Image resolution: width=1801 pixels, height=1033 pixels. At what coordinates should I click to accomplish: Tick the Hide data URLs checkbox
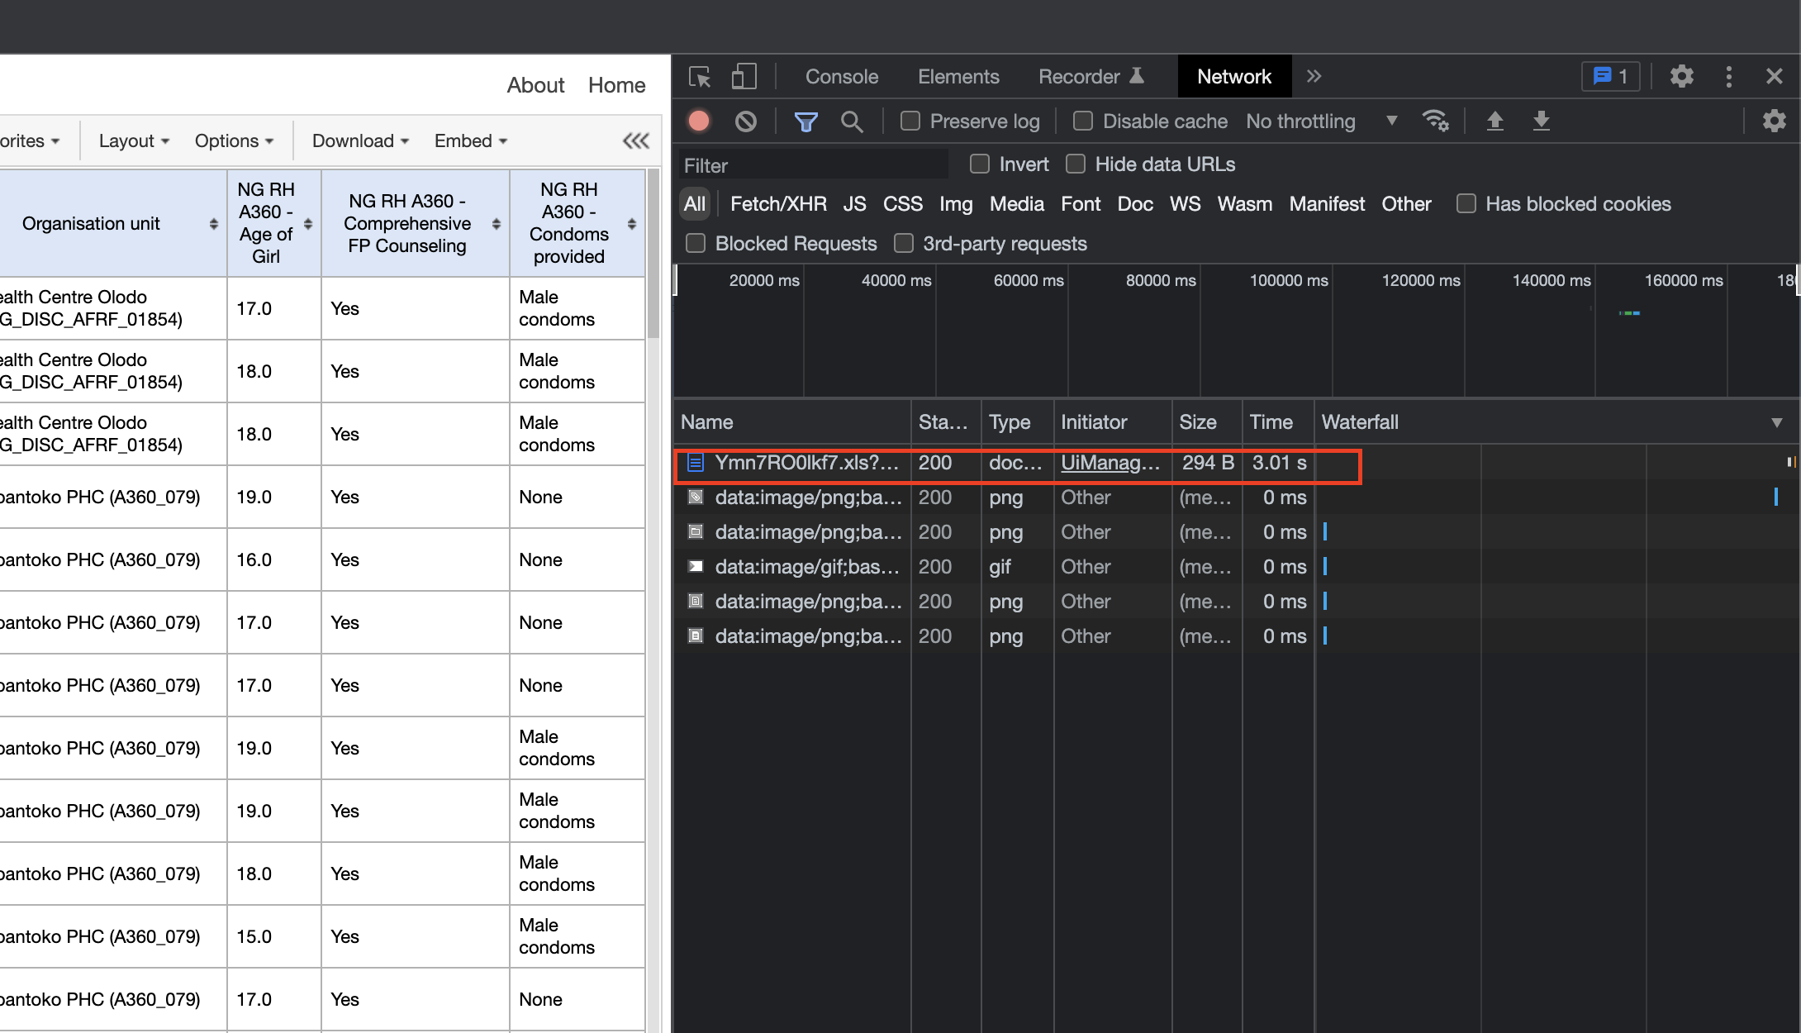[x=1076, y=164]
